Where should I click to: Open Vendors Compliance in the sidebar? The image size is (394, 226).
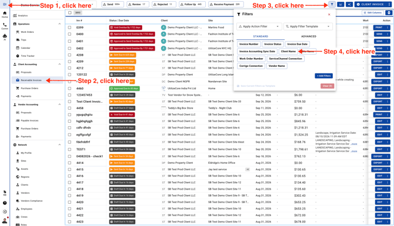(x=31, y=201)
